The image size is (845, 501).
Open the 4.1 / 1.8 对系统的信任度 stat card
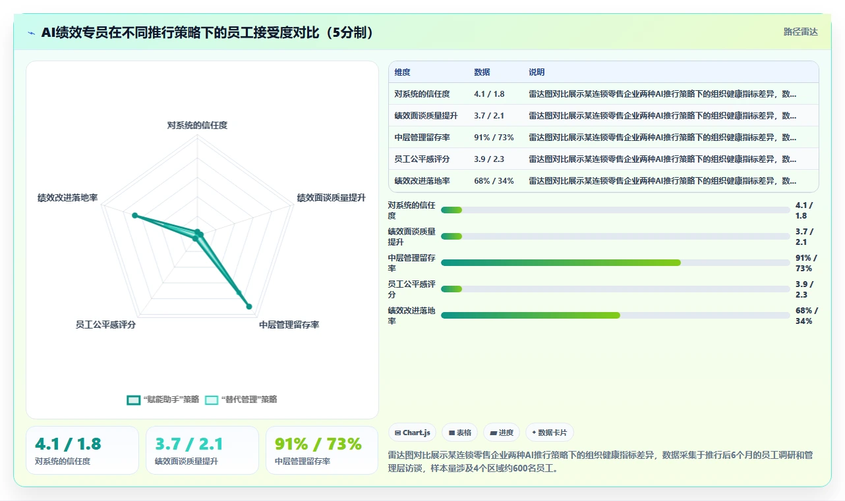(82, 450)
